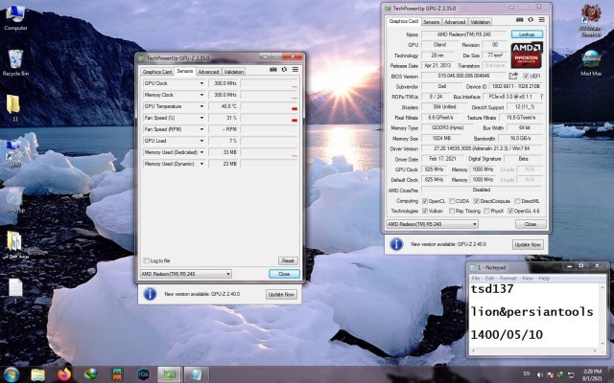Open the Fan Speed (%) sensor dropdown
This screenshot has width=614, height=383.
202,118
